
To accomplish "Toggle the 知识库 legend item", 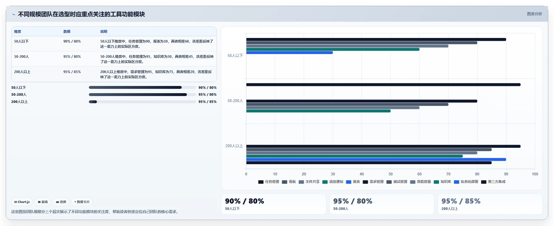I will [442, 182].
